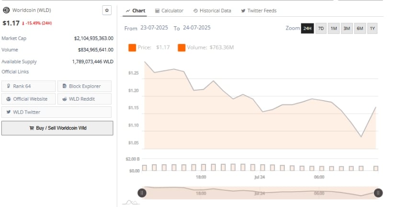Screen dimensions: 395x207
Task: Click the available supply 1,789,073,446 WLD
Action: click(93, 61)
